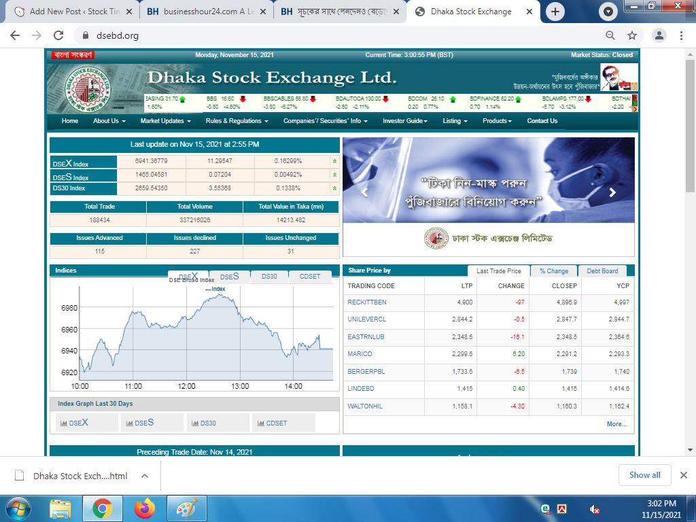Viewport: 696px width, 522px height.
Task: Close the downloads bar
Action: click(x=684, y=475)
